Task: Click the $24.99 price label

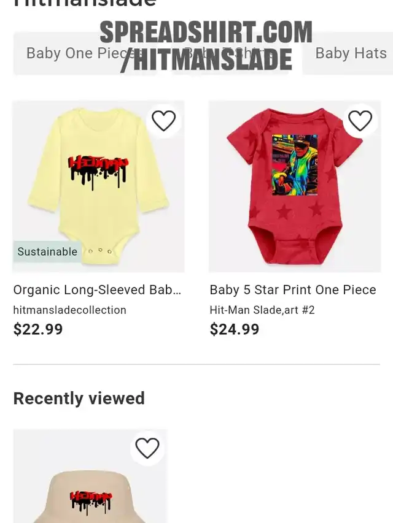Action: pyautogui.click(x=234, y=329)
